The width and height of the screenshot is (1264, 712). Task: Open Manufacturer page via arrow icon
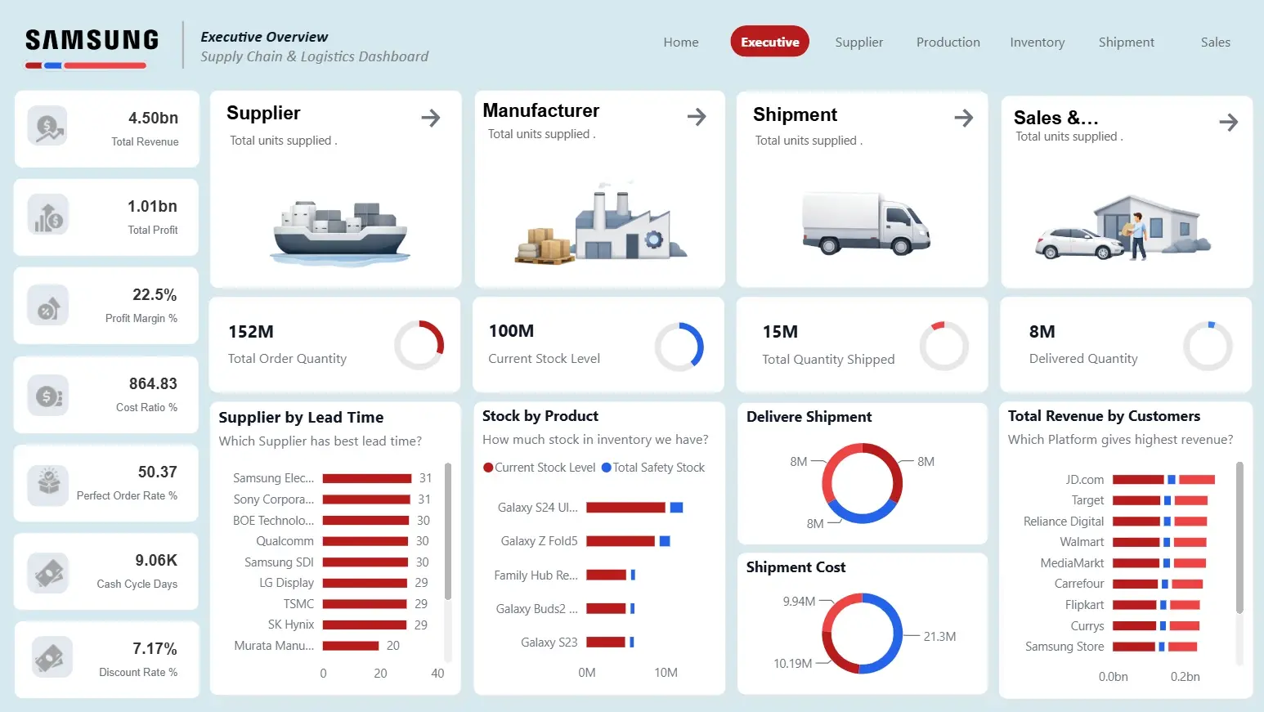pyautogui.click(x=697, y=117)
